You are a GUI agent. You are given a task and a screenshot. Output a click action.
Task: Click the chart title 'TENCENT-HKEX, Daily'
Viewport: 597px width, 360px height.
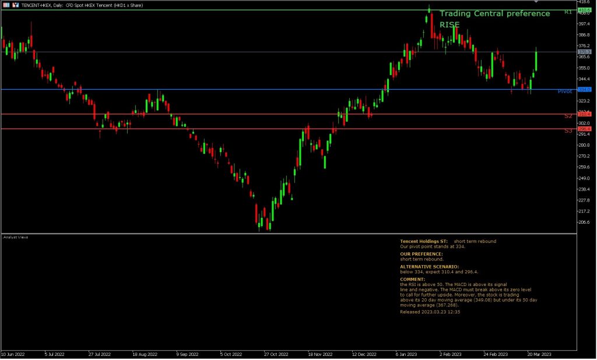point(42,5)
